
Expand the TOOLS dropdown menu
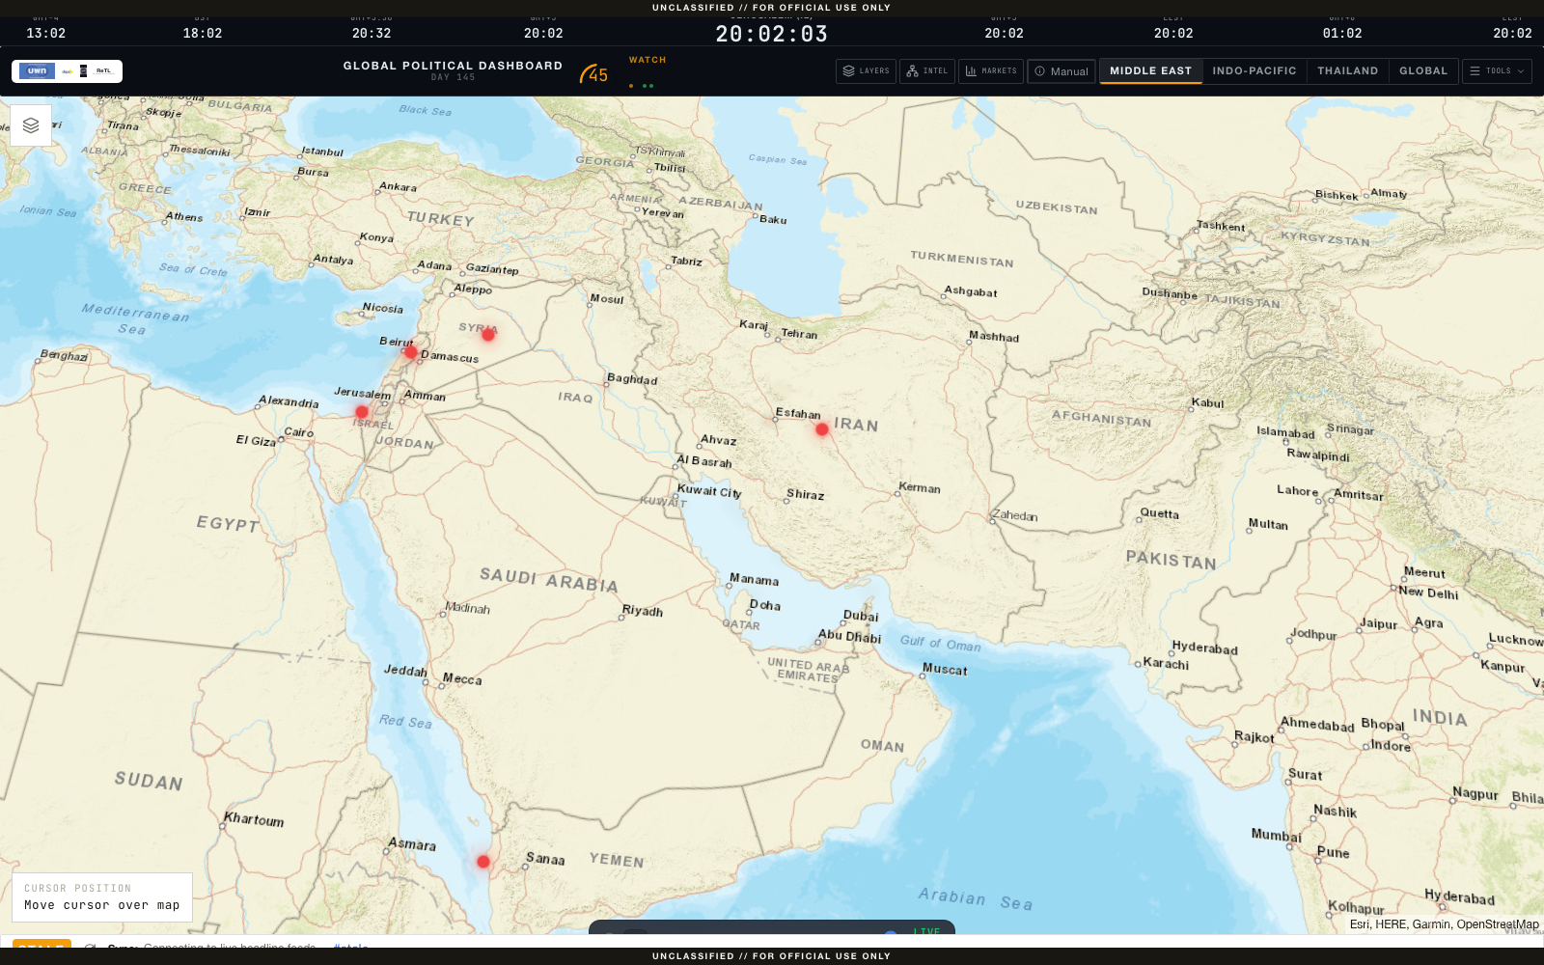point(1497,71)
